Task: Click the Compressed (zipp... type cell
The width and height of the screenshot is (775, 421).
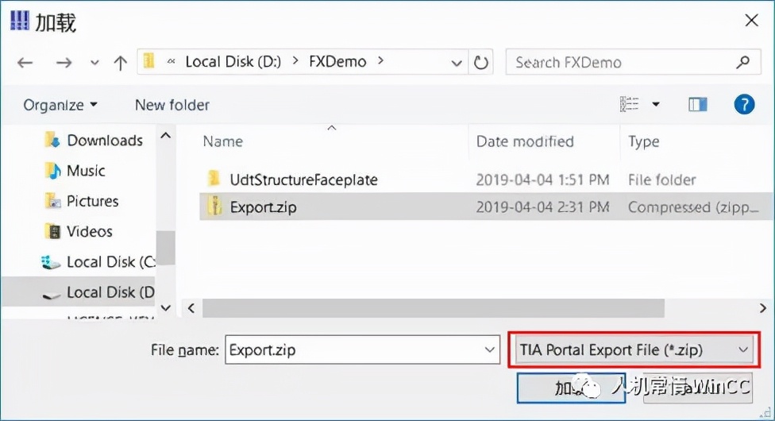Action: tap(693, 207)
